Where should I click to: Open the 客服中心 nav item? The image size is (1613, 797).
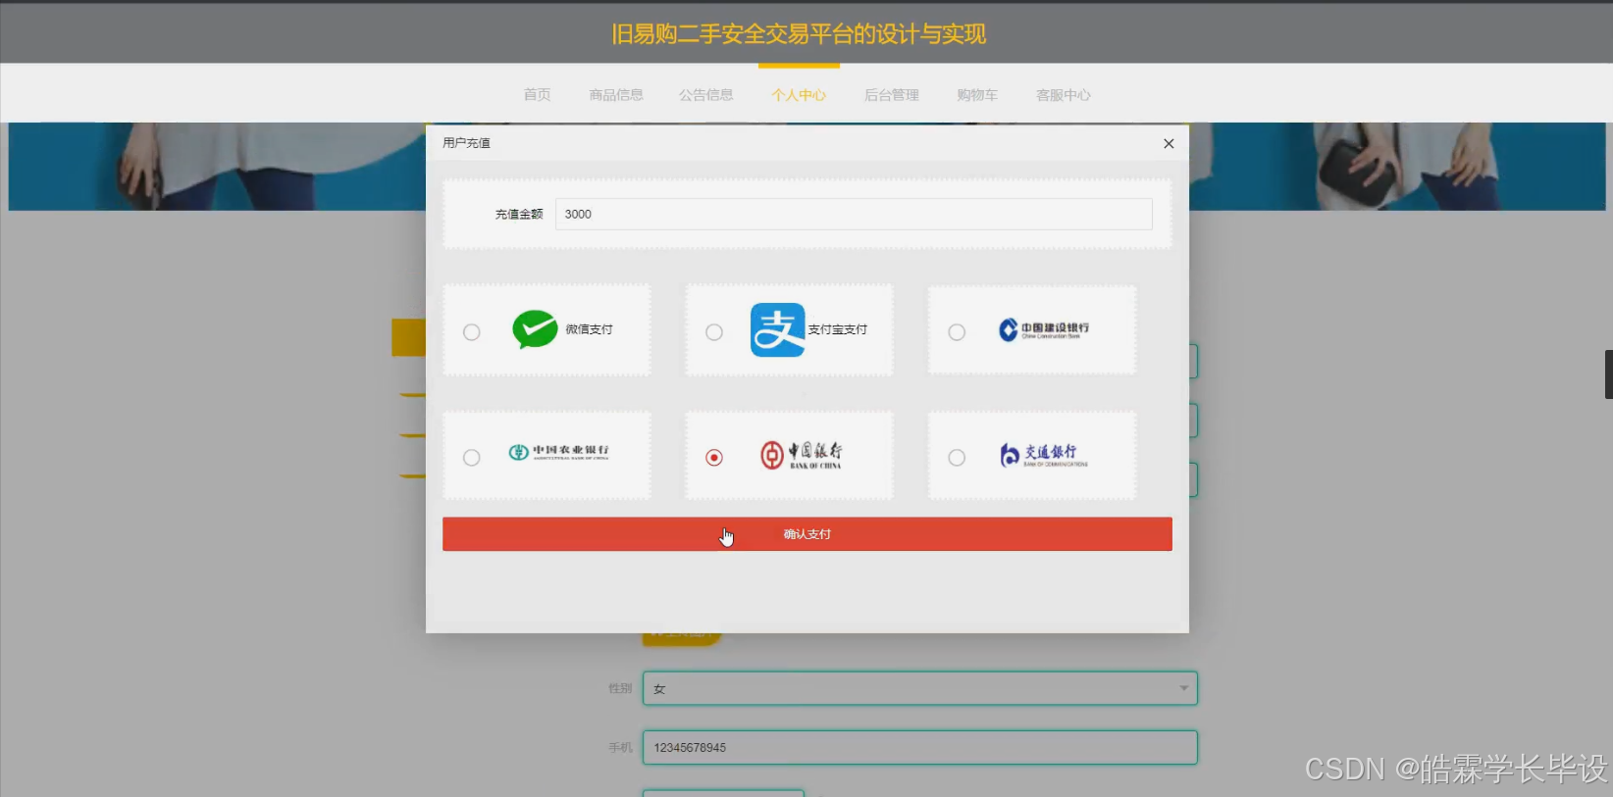click(1064, 95)
